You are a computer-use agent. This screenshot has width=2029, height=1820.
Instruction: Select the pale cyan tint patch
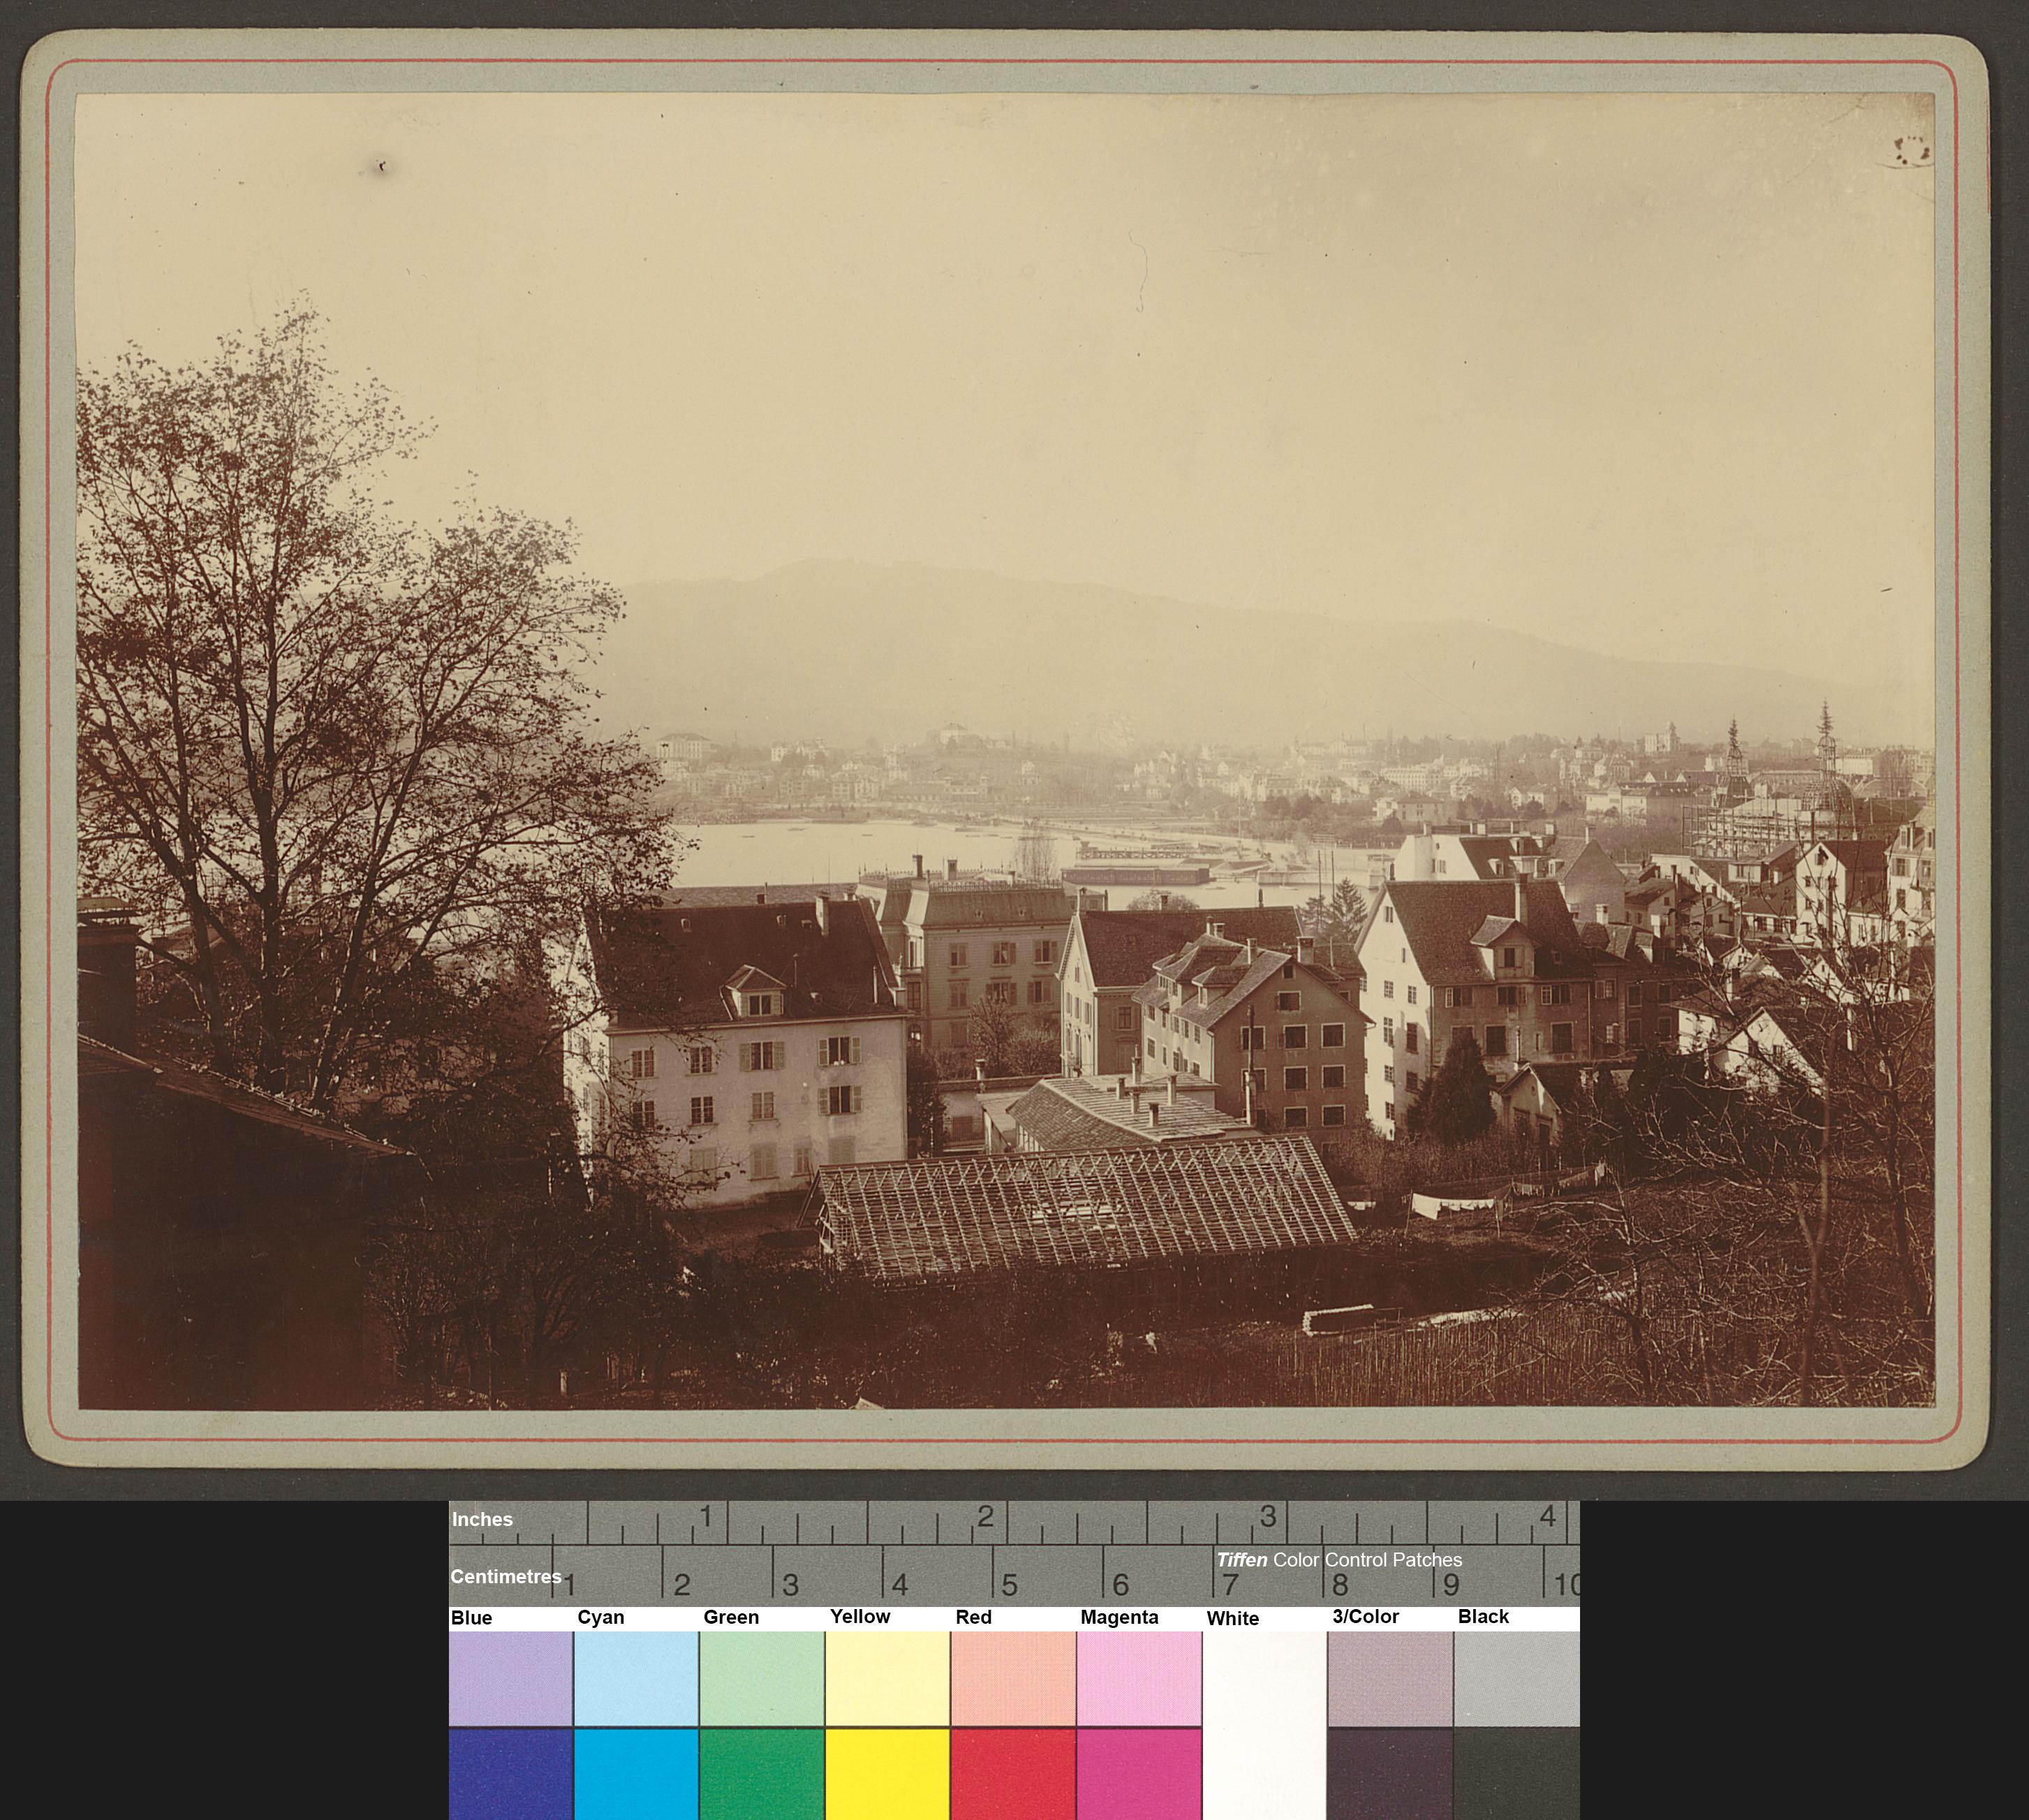click(635, 1678)
